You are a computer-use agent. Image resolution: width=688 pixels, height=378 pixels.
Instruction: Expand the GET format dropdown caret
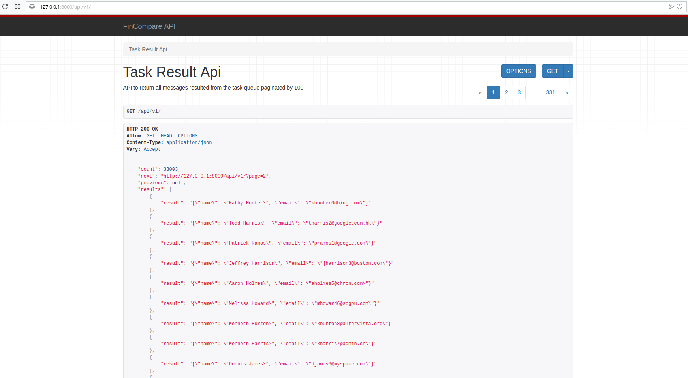click(568, 71)
